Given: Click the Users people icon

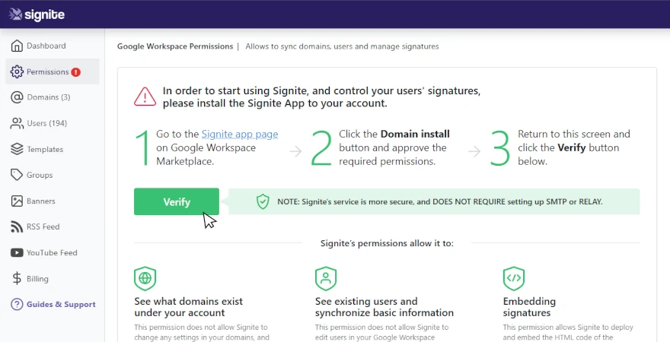Looking at the screenshot, I should point(17,123).
